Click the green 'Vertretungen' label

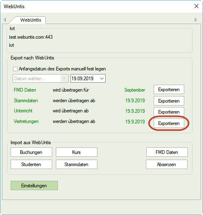[26, 121]
